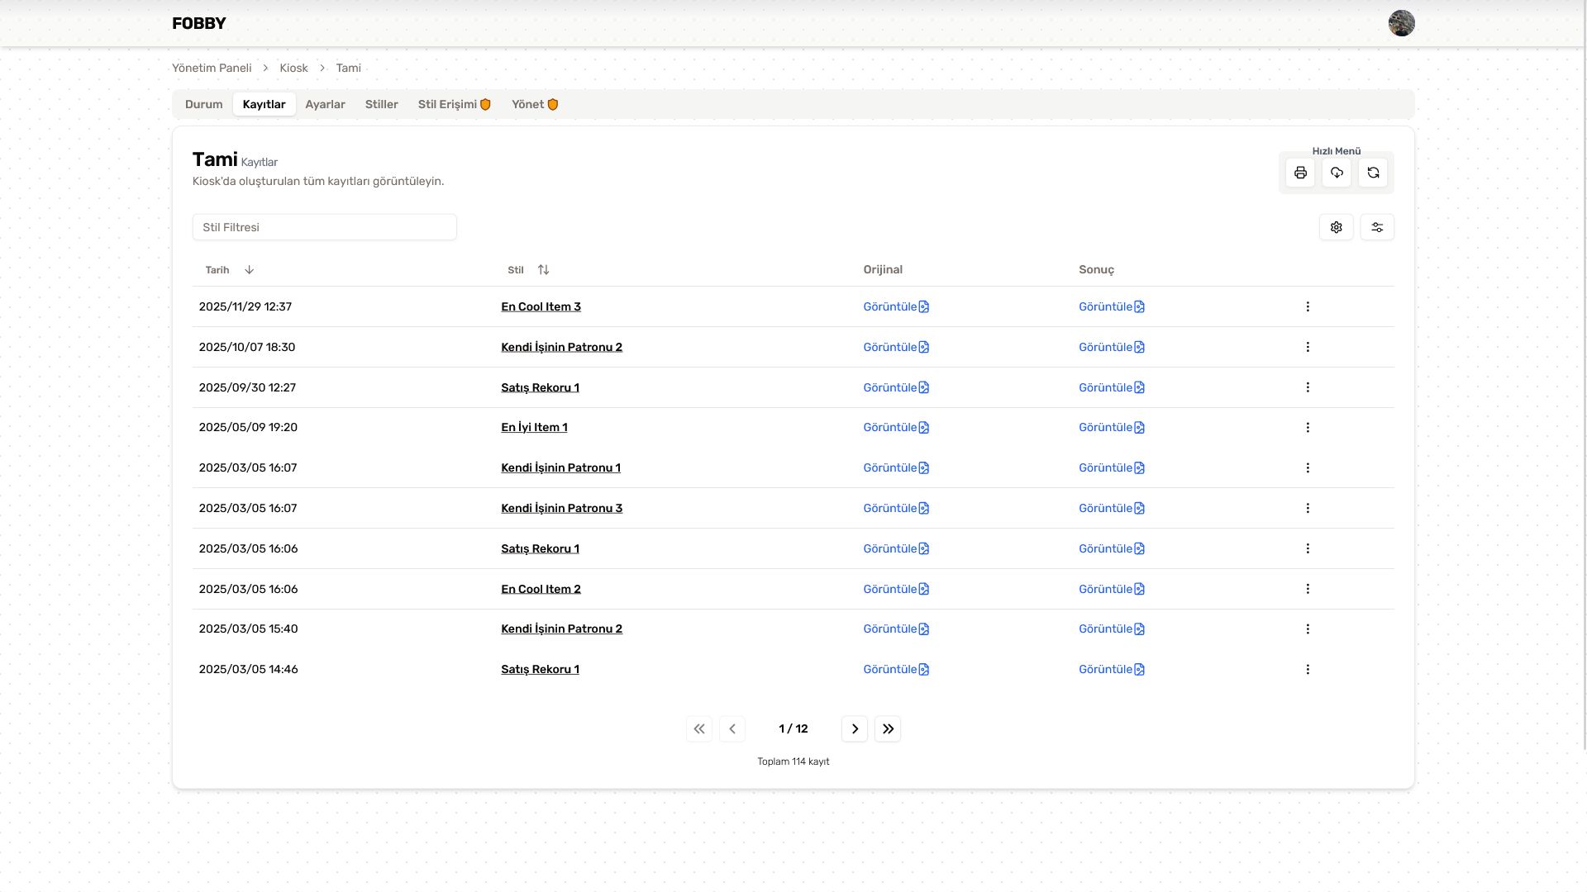The width and height of the screenshot is (1587, 892).
Task: Switch to the Ayarlar tab
Action: coord(325,104)
